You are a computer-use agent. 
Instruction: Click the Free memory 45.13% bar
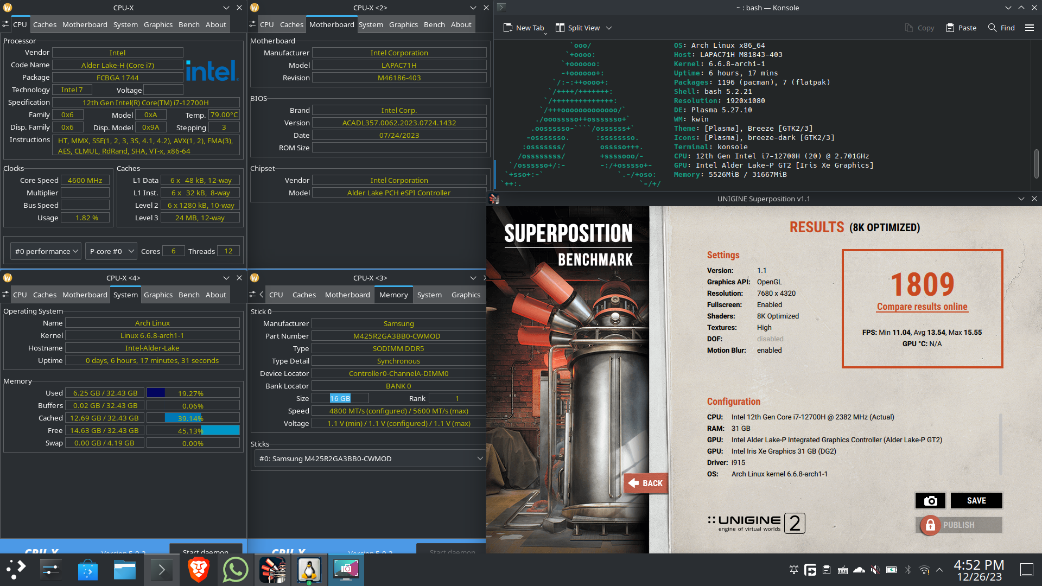pos(193,430)
